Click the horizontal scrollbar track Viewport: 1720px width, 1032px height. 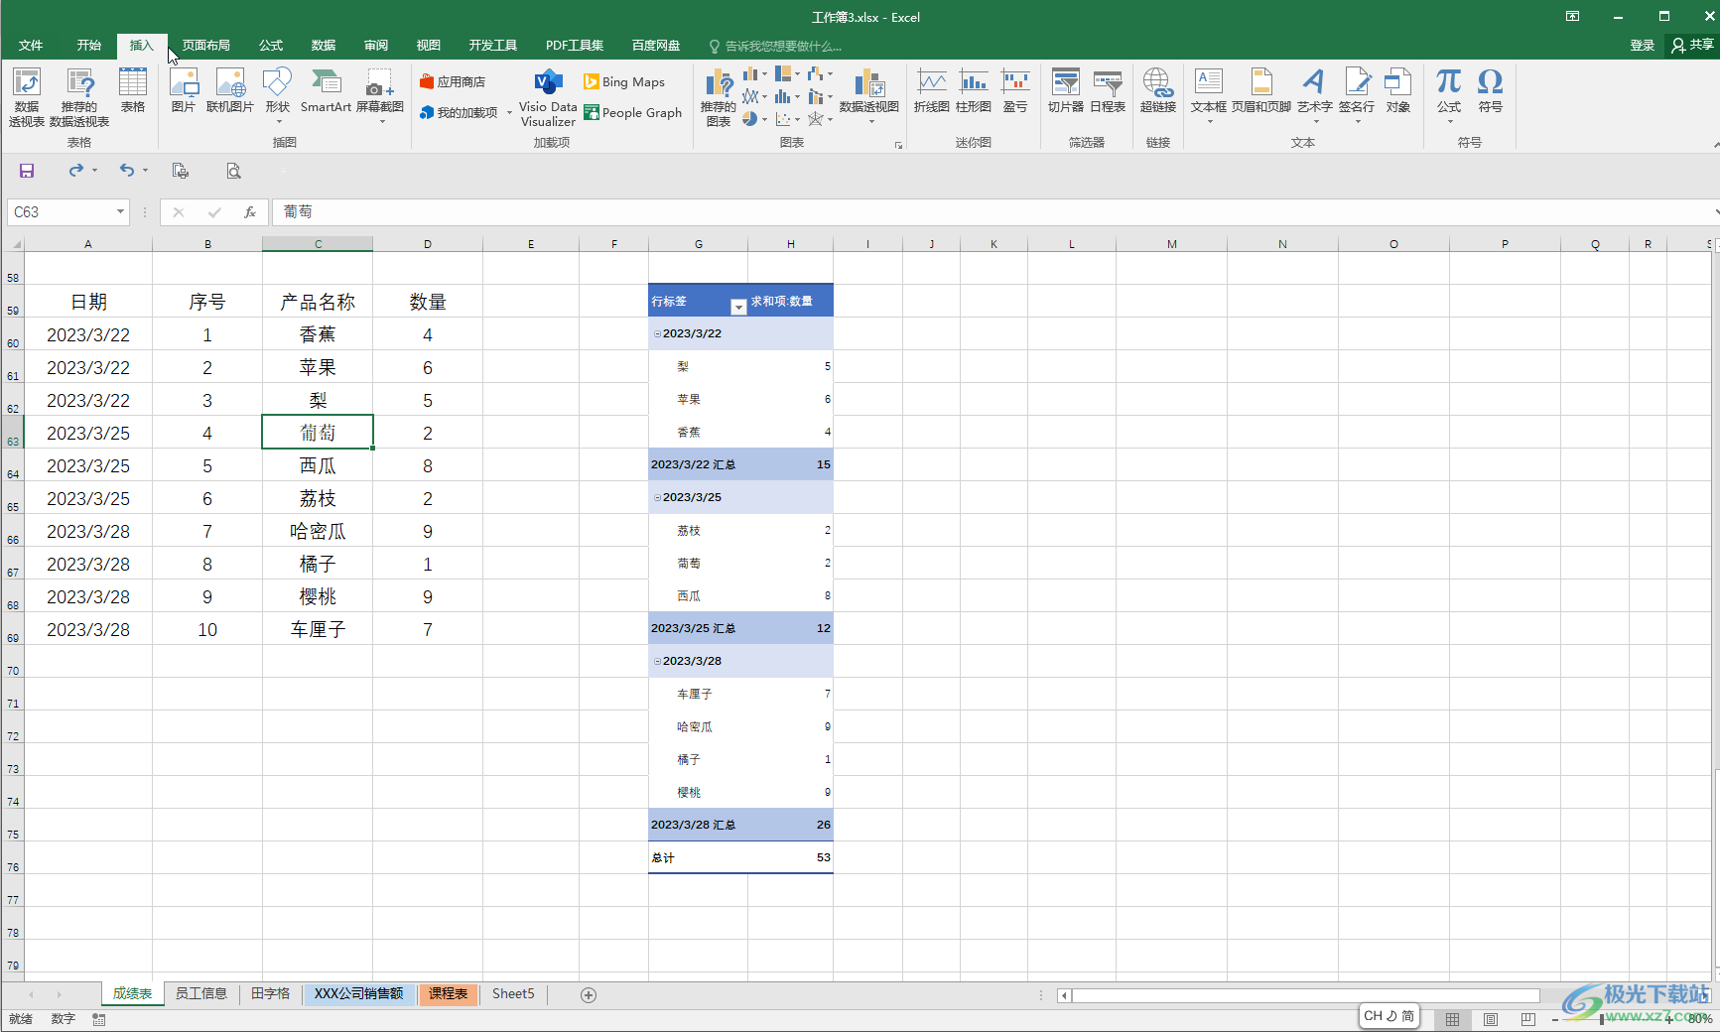pos(1305,995)
